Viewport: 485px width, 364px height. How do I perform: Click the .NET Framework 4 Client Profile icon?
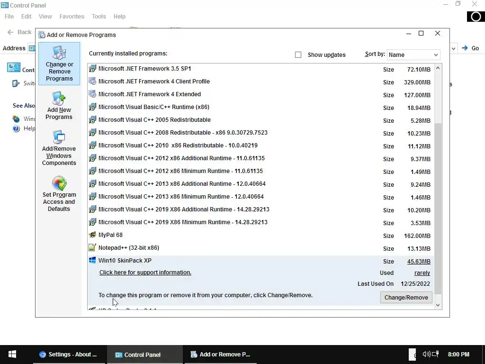point(92,82)
